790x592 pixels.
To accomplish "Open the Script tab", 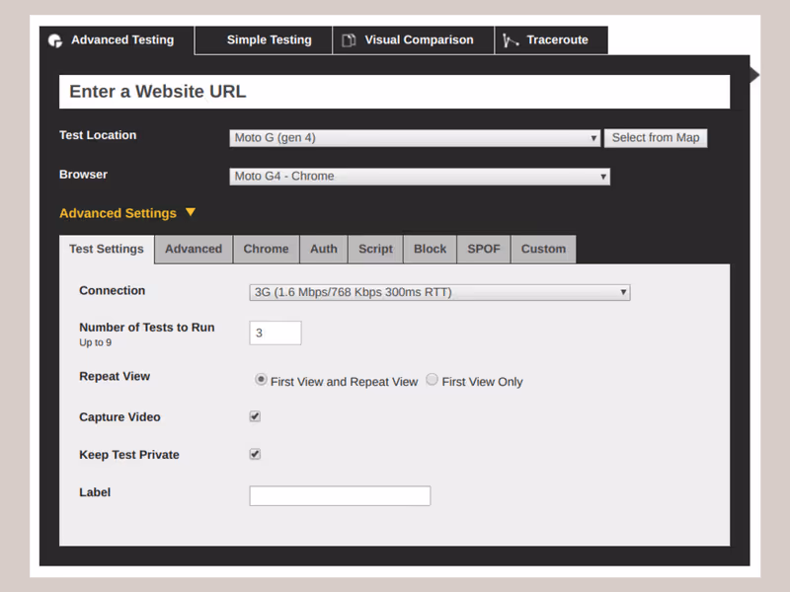I will click(375, 250).
